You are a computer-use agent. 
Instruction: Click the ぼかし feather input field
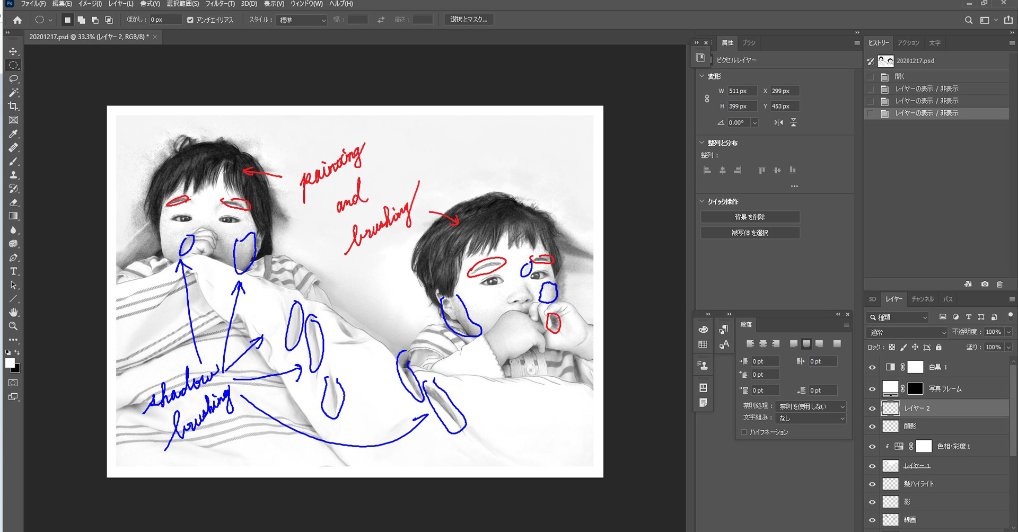click(165, 20)
